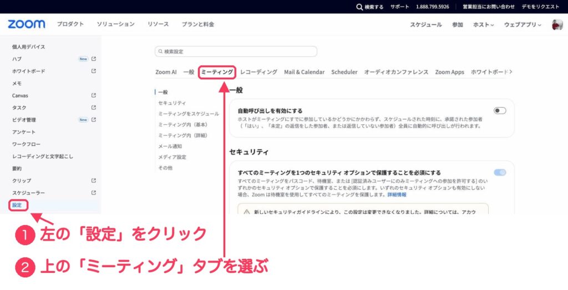Screen dimensions: 568x290
Task: Open the external link icon next to Canvas
Action: coord(94,95)
